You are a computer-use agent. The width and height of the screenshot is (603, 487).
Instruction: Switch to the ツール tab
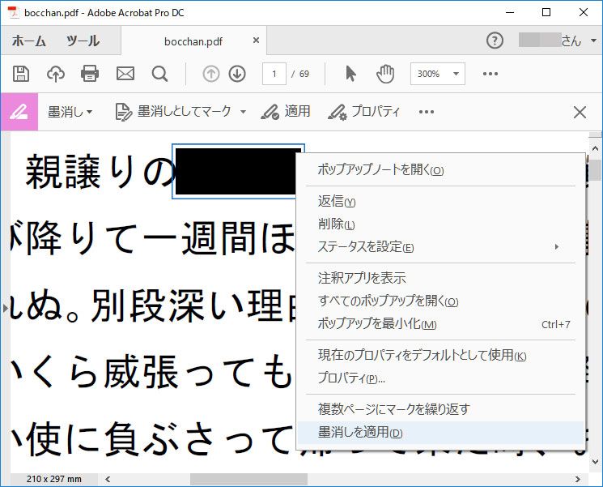tap(83, 41)
